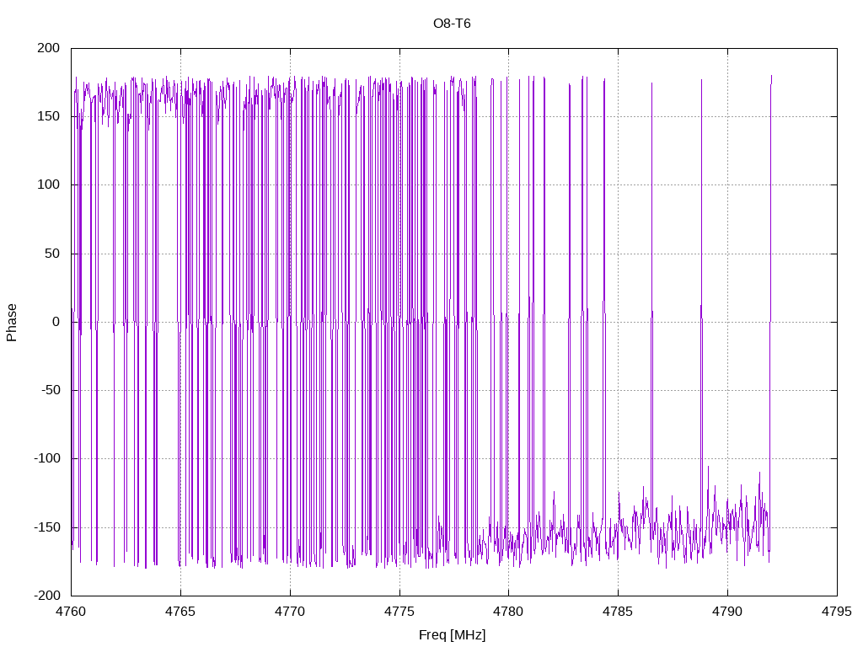This screenshot has width=863, height=647.
Task: Select the Phase y-axis label
Action: tap(12, 323)
